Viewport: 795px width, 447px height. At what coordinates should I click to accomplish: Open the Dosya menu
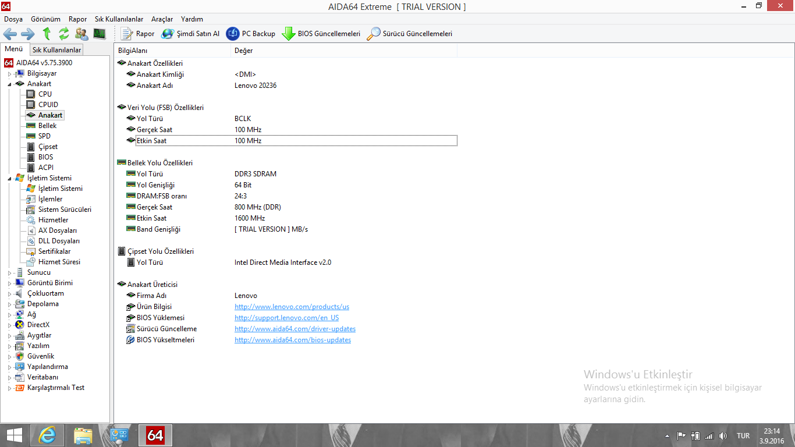[x=13, y=19]
